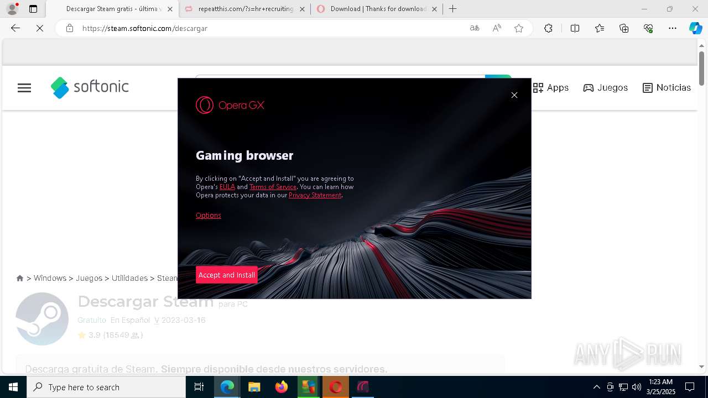The image size is (708, 398).
Task: Open the Windows Start menu
Action: (13, 387)
